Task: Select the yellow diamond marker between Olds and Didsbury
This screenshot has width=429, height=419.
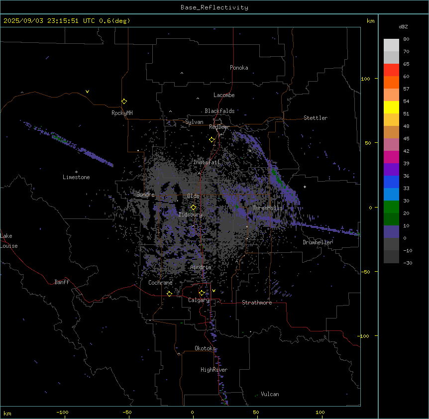Action: pyautogui.click(x=193, y=208)
